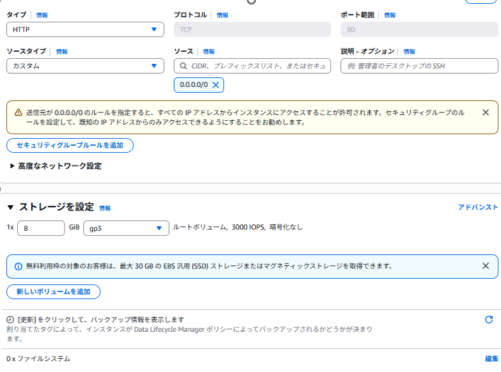Open 情報 link next to ストレージを設定
Image resolution: width=501 pixels, height=372 pixels.
coord(105,208)
